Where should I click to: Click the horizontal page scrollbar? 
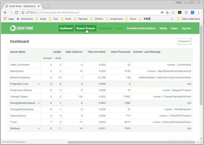pyautogui.click(x=131, y=142)
